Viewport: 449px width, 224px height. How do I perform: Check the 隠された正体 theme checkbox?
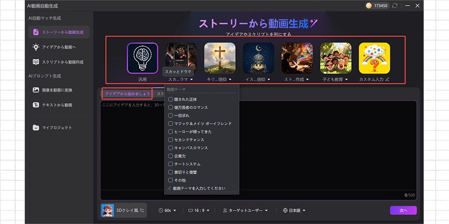coord(171,100)
